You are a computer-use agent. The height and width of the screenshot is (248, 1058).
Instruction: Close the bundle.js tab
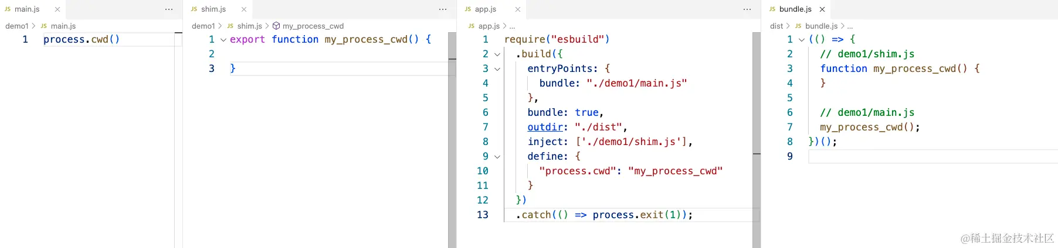tap(822, 9)
